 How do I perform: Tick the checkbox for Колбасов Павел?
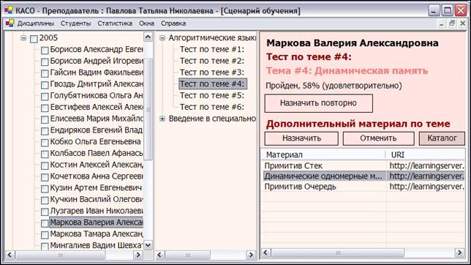tap(45, 154)
